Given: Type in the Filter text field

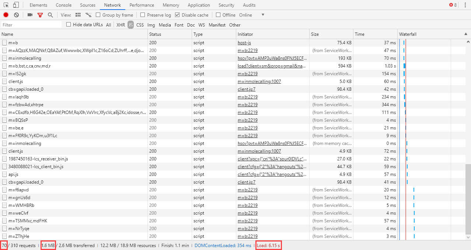Looking at the screenshot, I should tap(31, 25).
